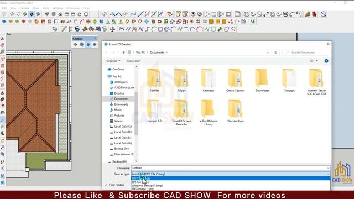Select the Inventor Server SDK ACAD folder

pyautogui.click(x=316, y=82)
